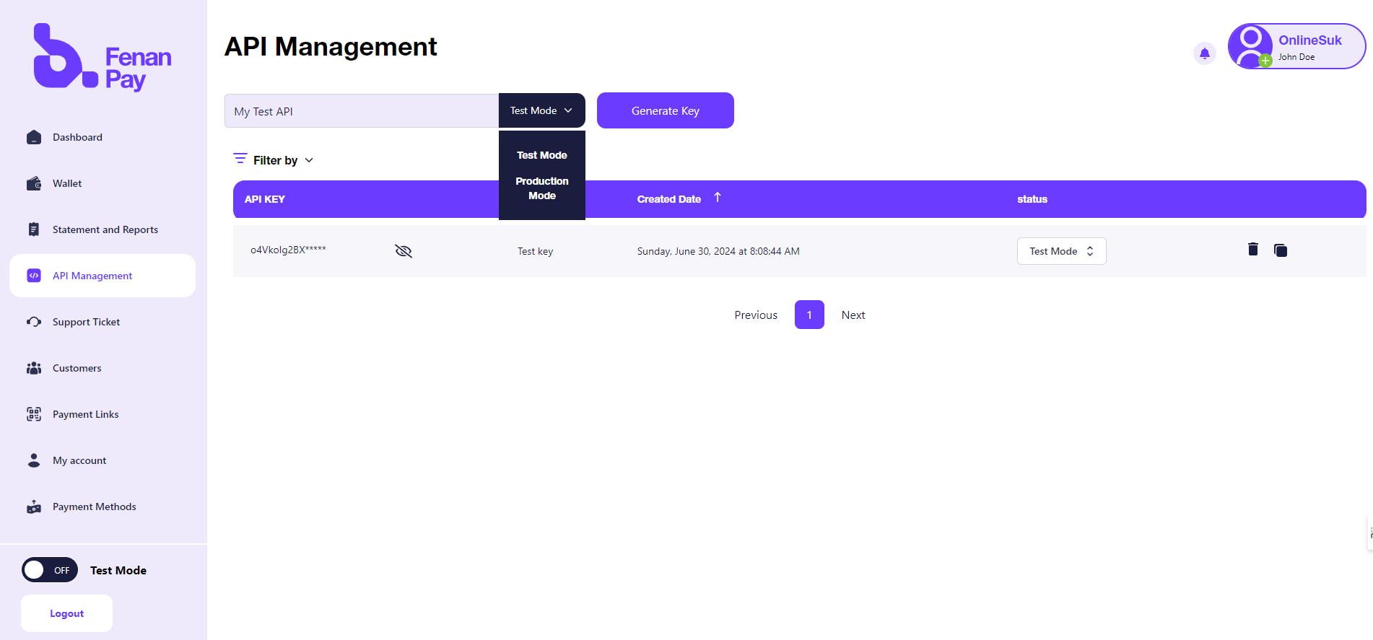Viewport: 1373px width, 640px height.
Task: Click the API Management code icon
Action: tap(34, 276)
